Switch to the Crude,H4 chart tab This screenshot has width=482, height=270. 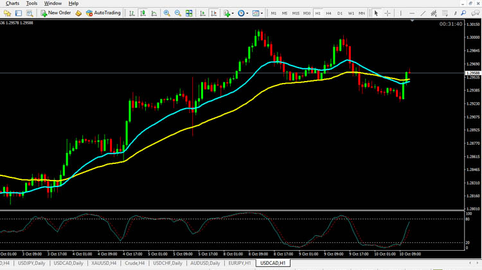point(135,263)
